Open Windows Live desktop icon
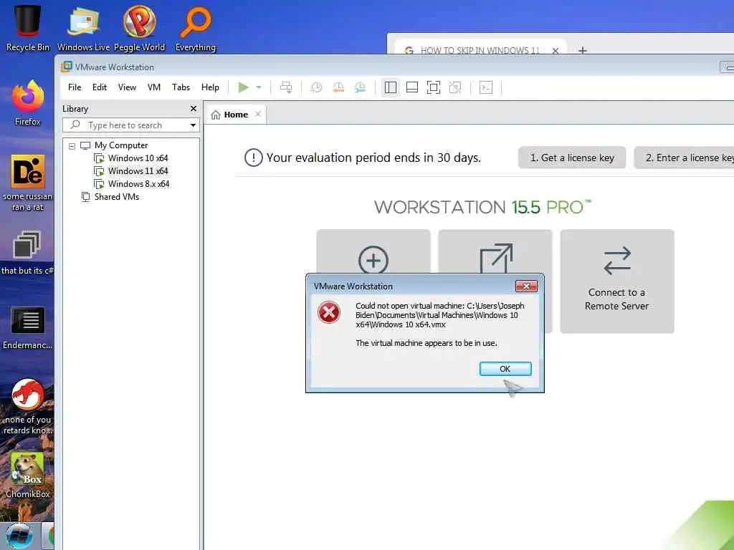 click(x=83, y=28)
